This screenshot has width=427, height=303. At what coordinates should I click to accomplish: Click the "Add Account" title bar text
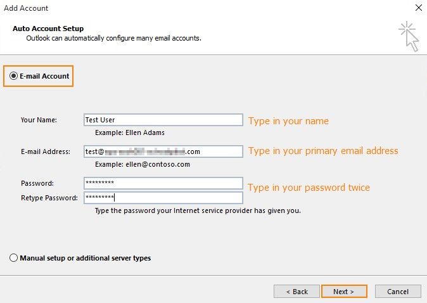[x=27, y=8]
